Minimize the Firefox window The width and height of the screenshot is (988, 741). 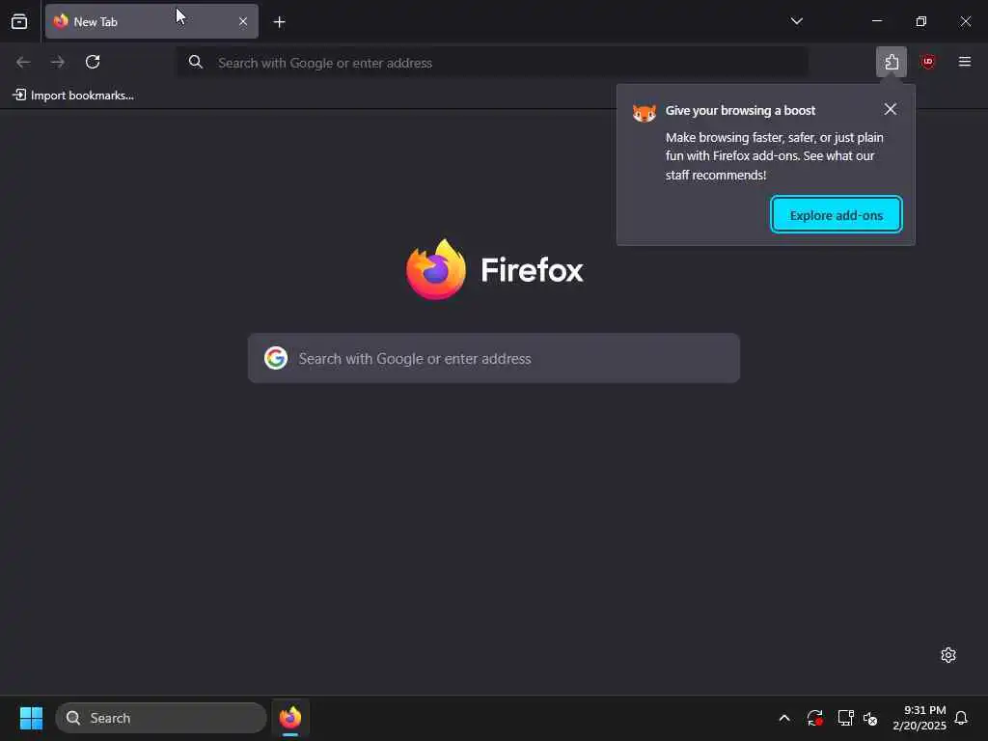[x=876, y=21]
